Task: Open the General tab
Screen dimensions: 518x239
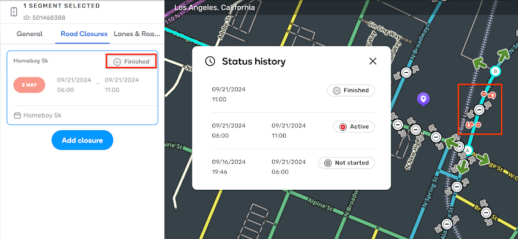Action: pyautogui.click(x=29, y=34)
